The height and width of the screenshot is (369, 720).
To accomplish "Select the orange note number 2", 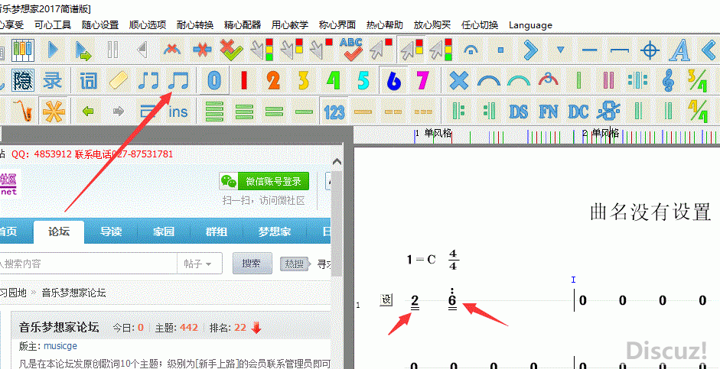I will 274,81.
